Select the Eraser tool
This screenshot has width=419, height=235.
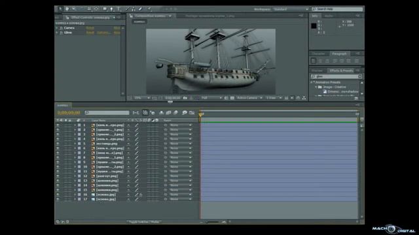[x=140, y=8]
